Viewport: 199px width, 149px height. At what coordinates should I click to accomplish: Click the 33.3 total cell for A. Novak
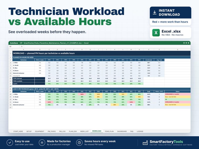pyautogui.click(x=149, y=65)
